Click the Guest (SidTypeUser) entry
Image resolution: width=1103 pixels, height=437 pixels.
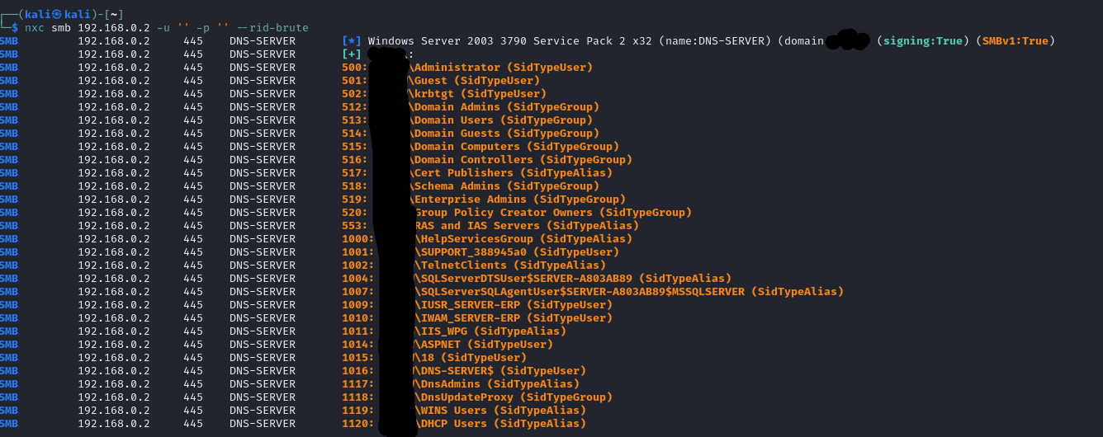[476, 81]
